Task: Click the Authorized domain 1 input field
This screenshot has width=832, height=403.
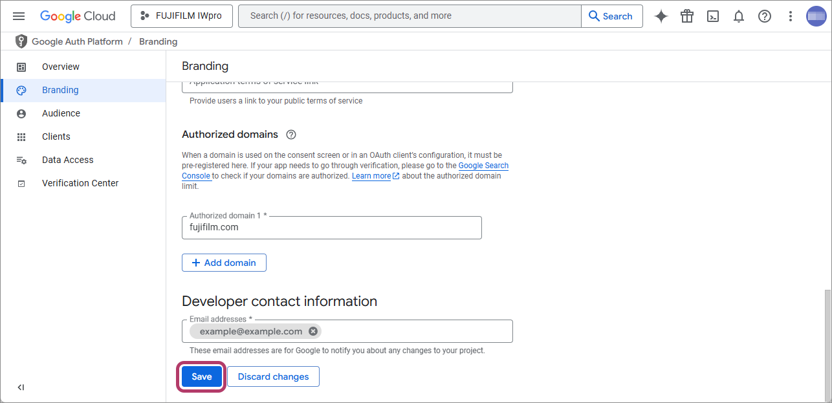Action: pyautogui.click(x=331, y=228)
